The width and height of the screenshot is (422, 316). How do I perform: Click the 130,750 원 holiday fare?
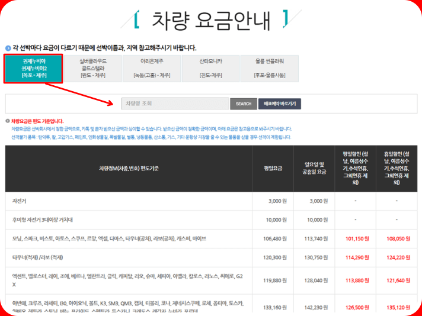pyautogui.click(x=316, y=257)
